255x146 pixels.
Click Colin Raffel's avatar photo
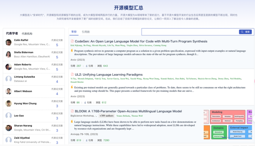pos(8,42)
